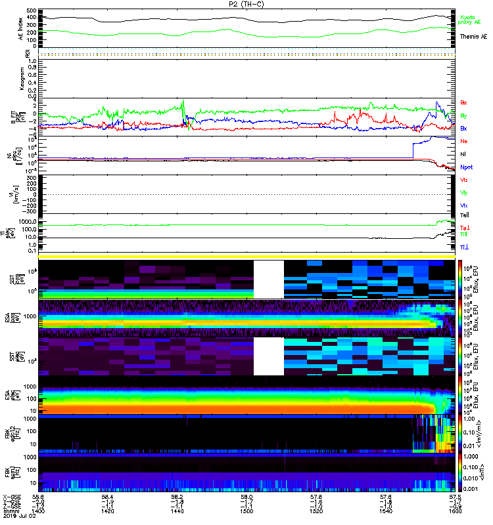Viewport: 493px width, 525px height.
Task: Click the Npot density jump near 1548
Action: (413, 150)
